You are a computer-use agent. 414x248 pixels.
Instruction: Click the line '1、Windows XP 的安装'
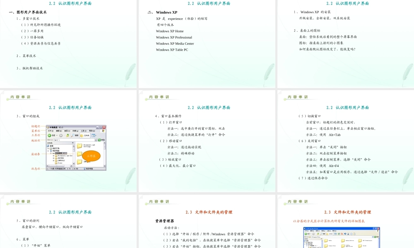[312, 12]
